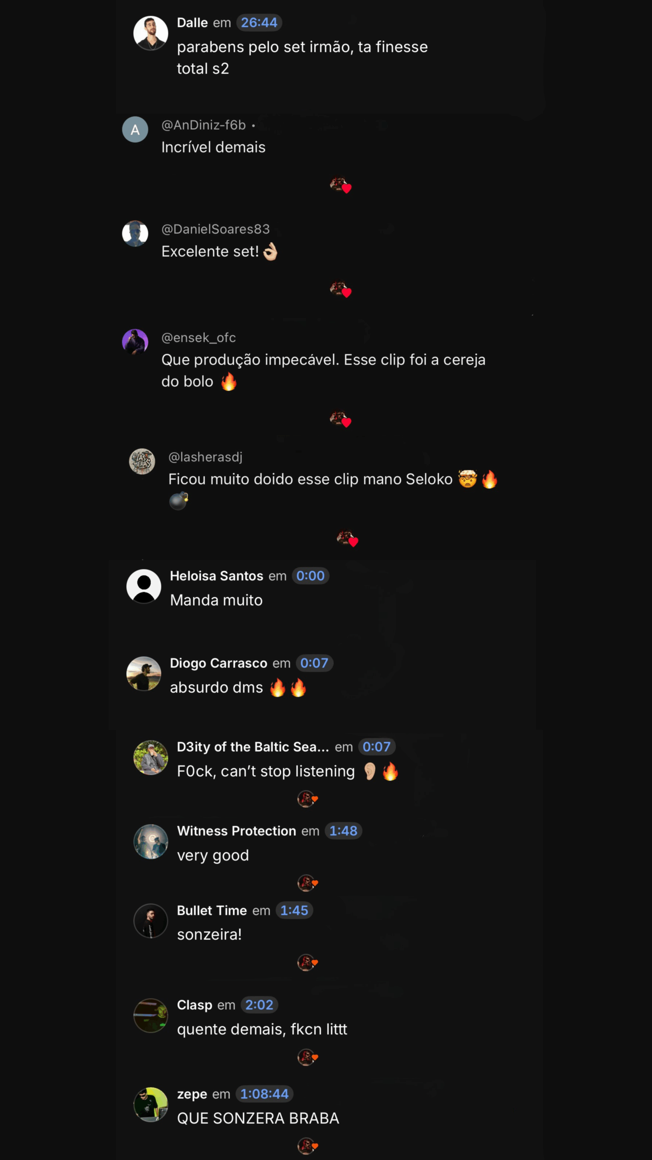
Task: Open Dalle's profile avatar
Action: click(151, 33)
